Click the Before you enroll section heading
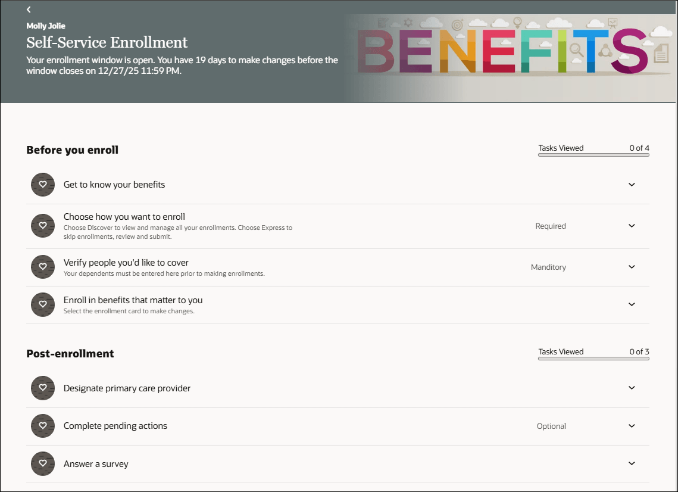 point(72,150)
